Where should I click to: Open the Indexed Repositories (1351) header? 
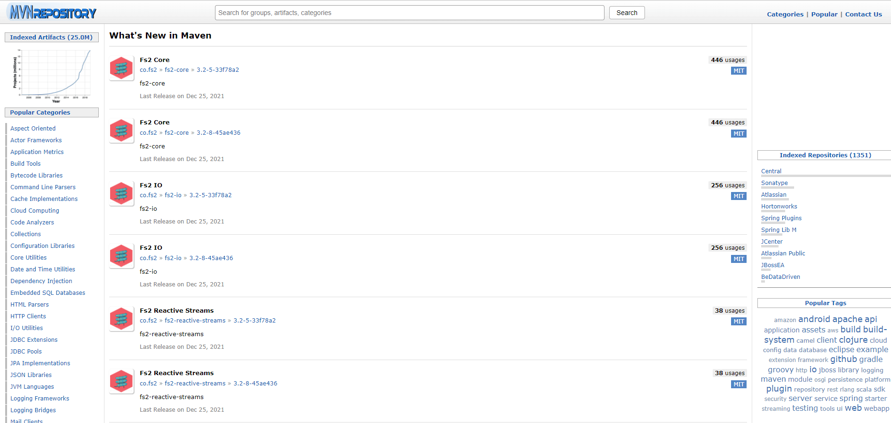pyautogui.click(x=825, y=155)
